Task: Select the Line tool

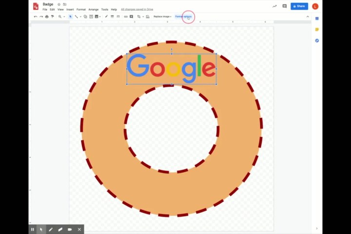Action: coord(77,17)
